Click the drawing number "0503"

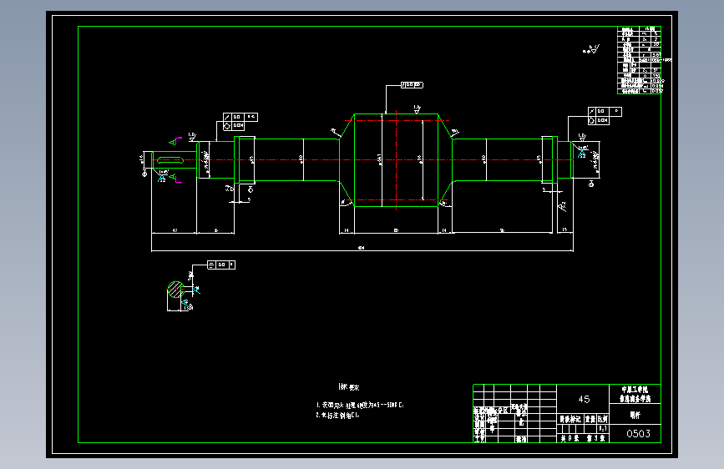pyautogui.click(x=638, y=433)
